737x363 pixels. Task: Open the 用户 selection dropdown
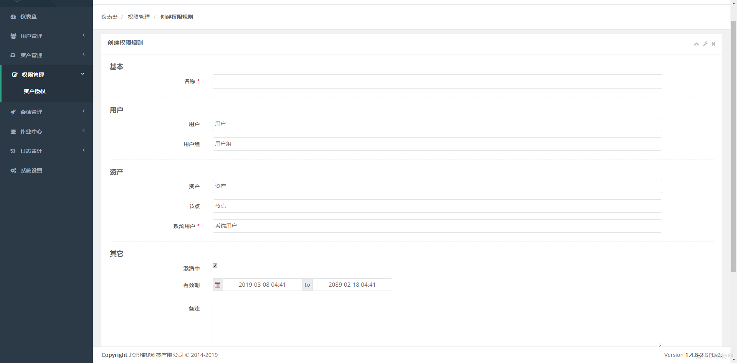(437, 124)
